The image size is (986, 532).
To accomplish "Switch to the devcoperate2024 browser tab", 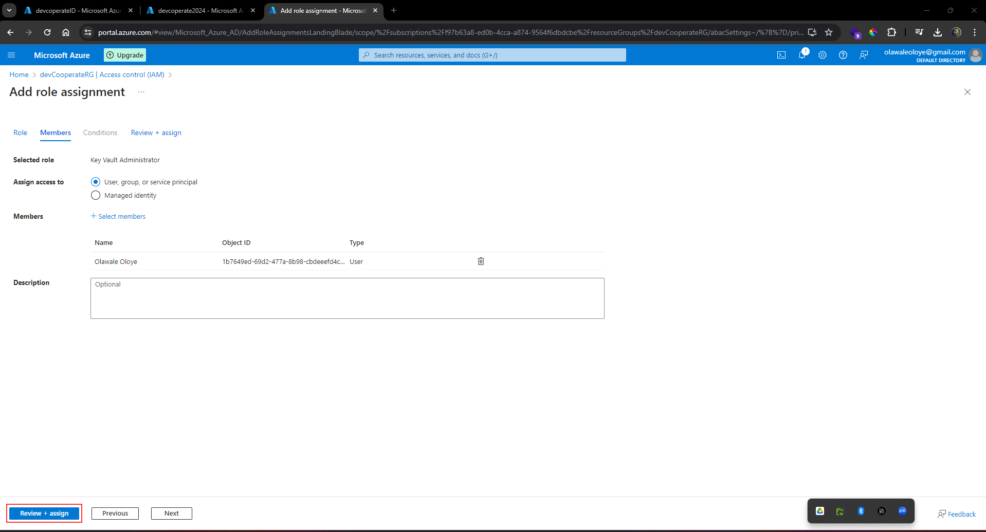I will (200, 10).
